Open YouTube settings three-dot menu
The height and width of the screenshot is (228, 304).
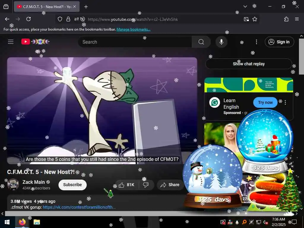coord(256,42)
